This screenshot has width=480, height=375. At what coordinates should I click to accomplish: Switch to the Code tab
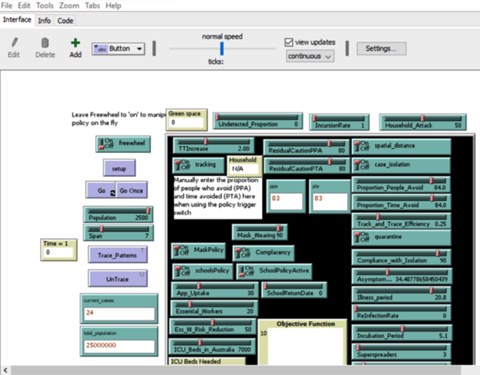pyautogui.click(x=65, y=21)
